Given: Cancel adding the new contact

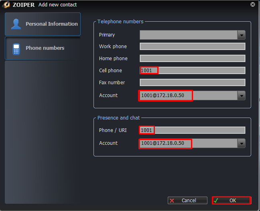Looking at the screenshot, I should click(187, 201).
